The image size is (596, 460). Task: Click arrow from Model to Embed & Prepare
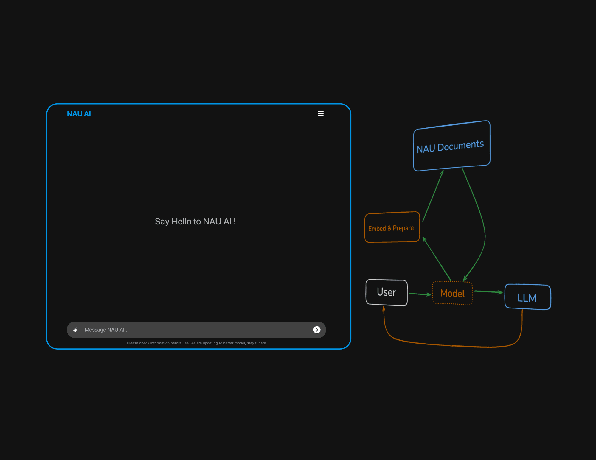(x=437, y=259)
